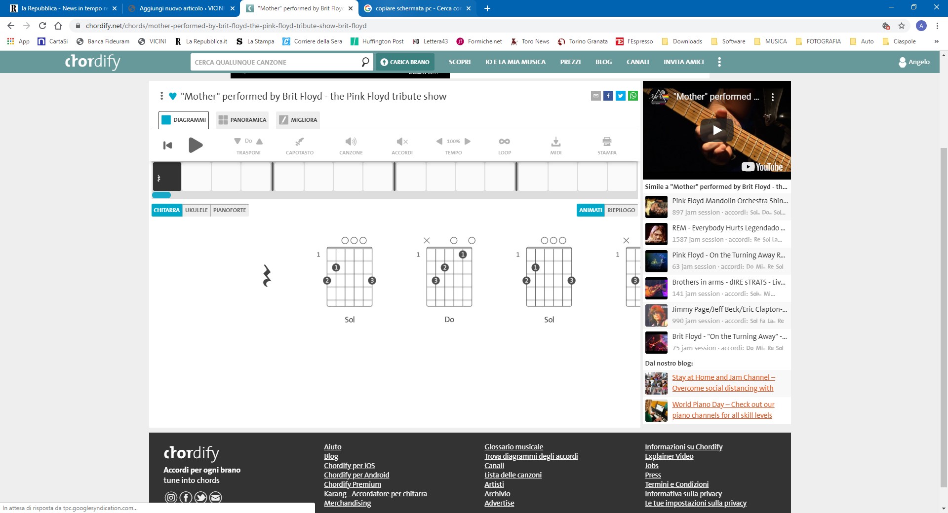The height and width of the screenshot is (513, 948).
Task: Share the song by email icon
Action: [596, 96]
